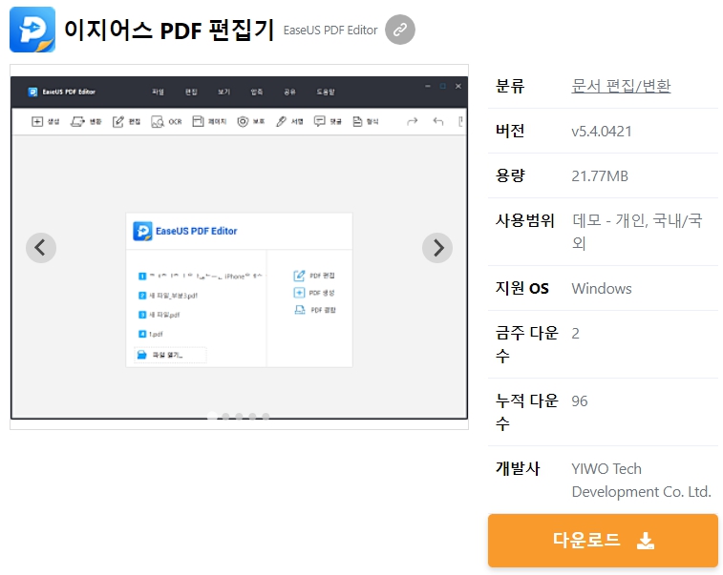
Task: Click the EaseUS PDF Editor logo beside the page title
Action: click(32, 30)
